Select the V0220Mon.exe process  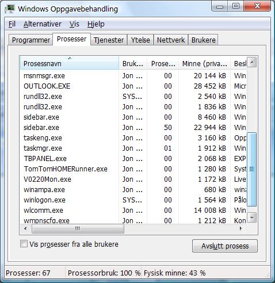point(133,179)
